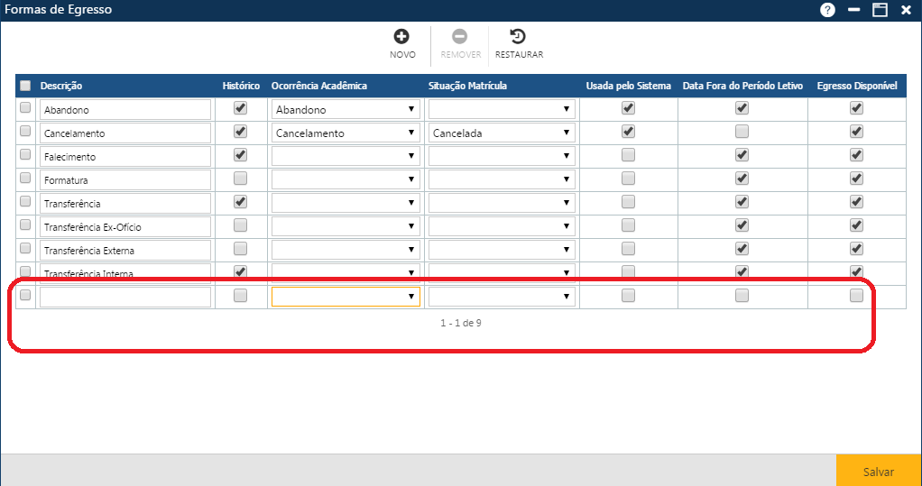
Task: Open the help question mark icon
Action: click(x=827, y=10)
